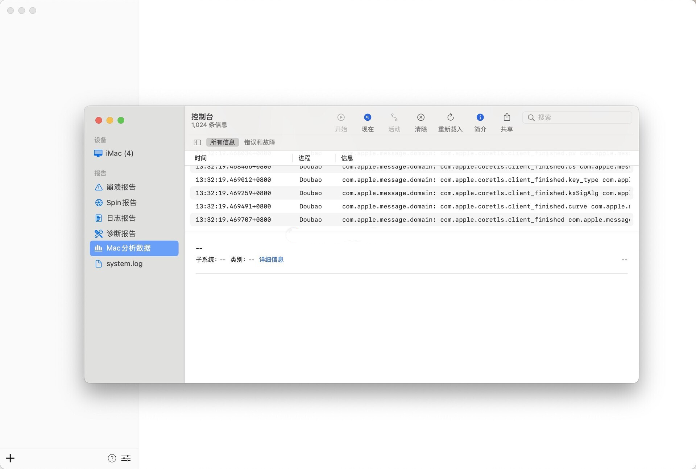Click the client_finished.kxSigAlg message text
The height and width of the screenshot is (469, 696).
[486, 193]
